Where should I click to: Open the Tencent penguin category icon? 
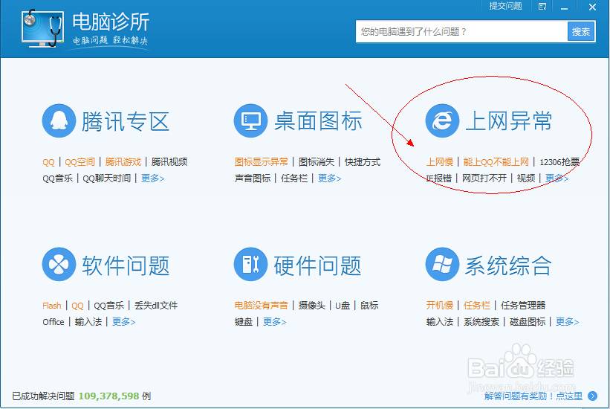click(59, 120)
